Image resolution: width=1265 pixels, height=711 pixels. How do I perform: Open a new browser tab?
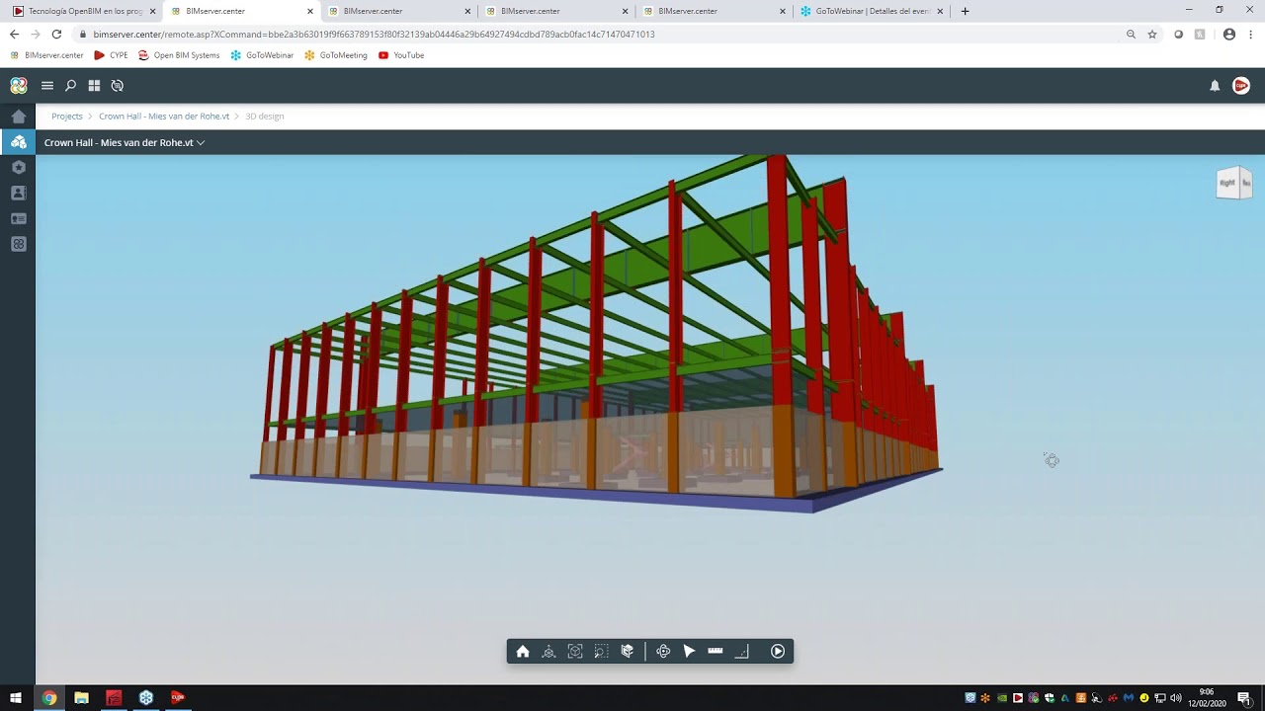[966, 11]
